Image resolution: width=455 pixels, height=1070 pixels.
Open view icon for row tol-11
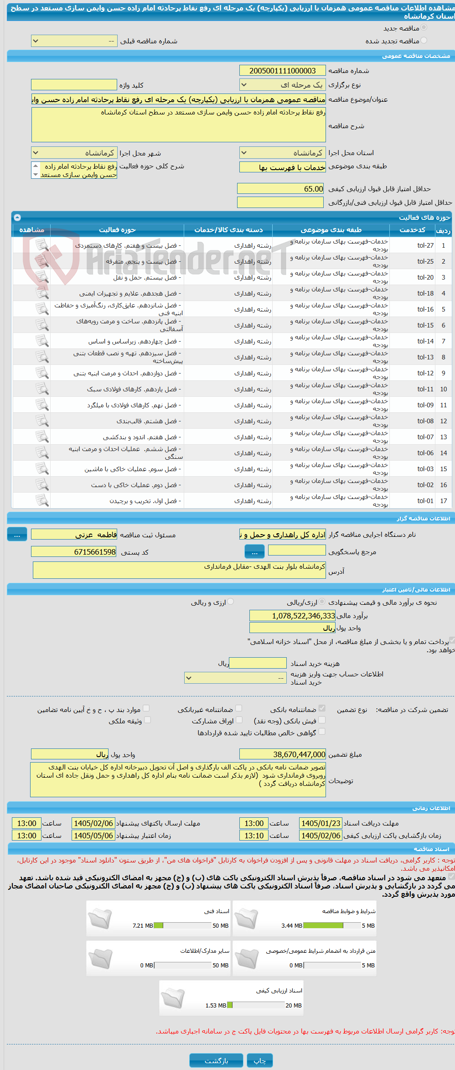pos(42,389)
